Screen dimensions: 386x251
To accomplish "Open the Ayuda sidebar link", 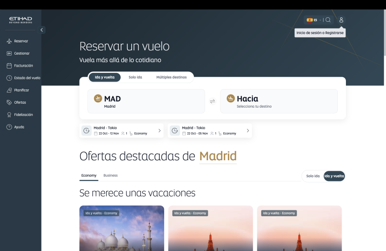I will coord(19,127).
